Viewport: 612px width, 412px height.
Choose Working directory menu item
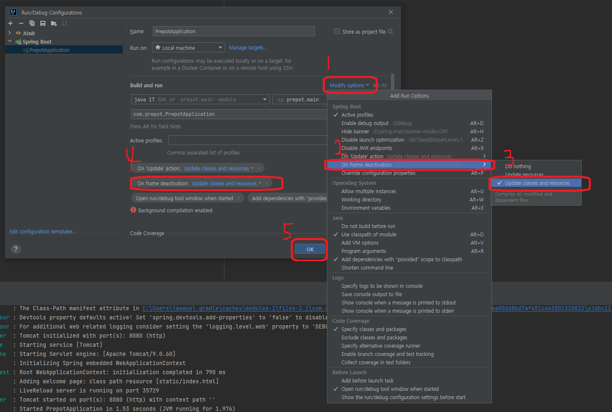[x=409, y=200]
